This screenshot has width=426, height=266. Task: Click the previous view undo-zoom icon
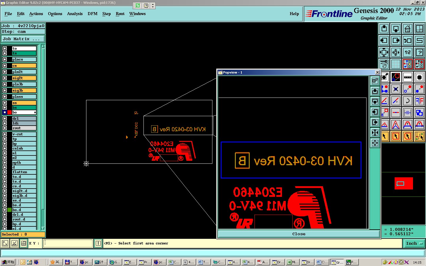click(x=408, y=40)
